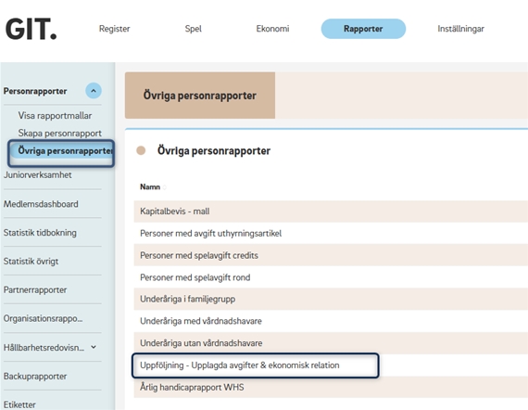Expand the Hållbarhetsredovisning chevron
528x410 pixels.
pyautogui.click(x=94, y=347)
